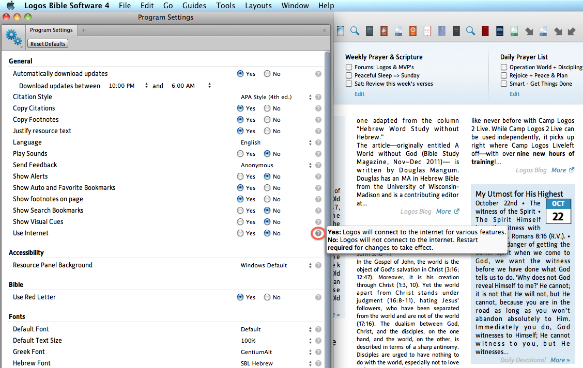Click the blue document icon beside the orange flame book

[x=398, y=31]
